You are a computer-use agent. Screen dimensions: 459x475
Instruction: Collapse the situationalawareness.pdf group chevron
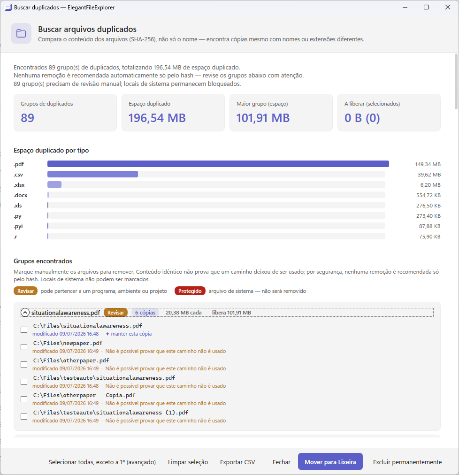coord(25,313)
